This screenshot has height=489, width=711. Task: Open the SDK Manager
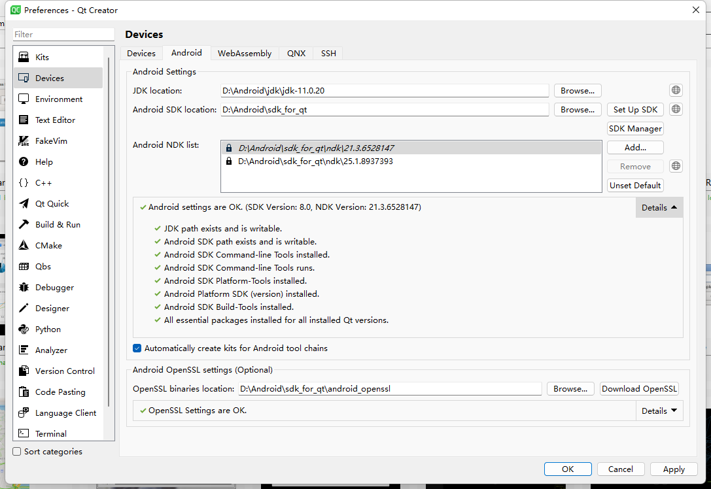click(635, 129)
